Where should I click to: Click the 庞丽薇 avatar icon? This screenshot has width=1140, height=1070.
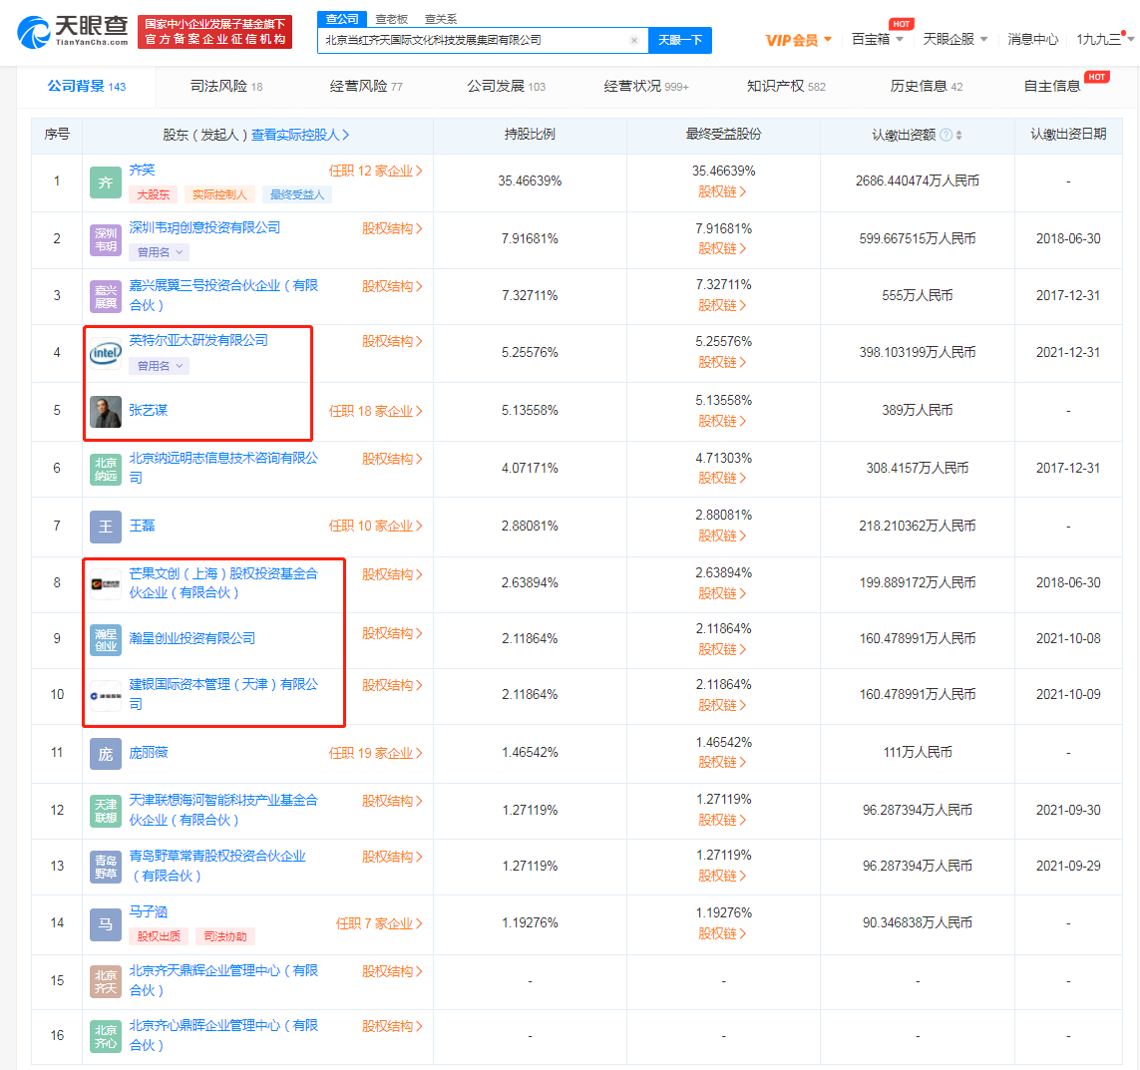pyautogui.click(x=106, y=754)
